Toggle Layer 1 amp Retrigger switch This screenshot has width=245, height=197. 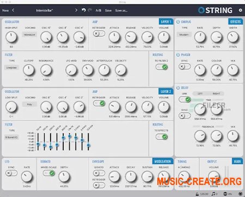(99, 33)
